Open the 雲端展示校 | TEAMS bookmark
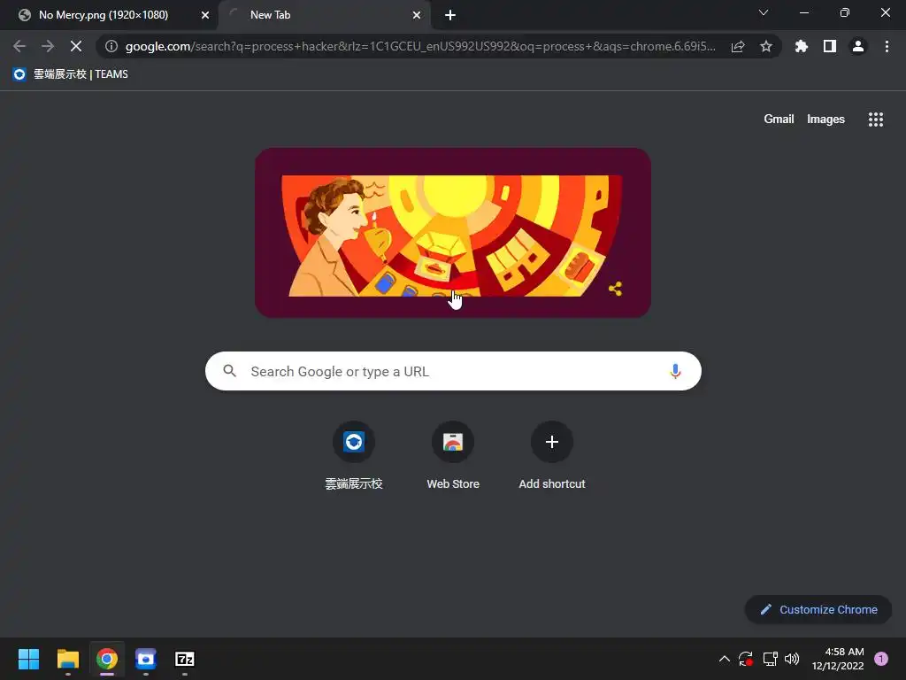This screenshot has height=680, width=906. click(x=70, y=74)
